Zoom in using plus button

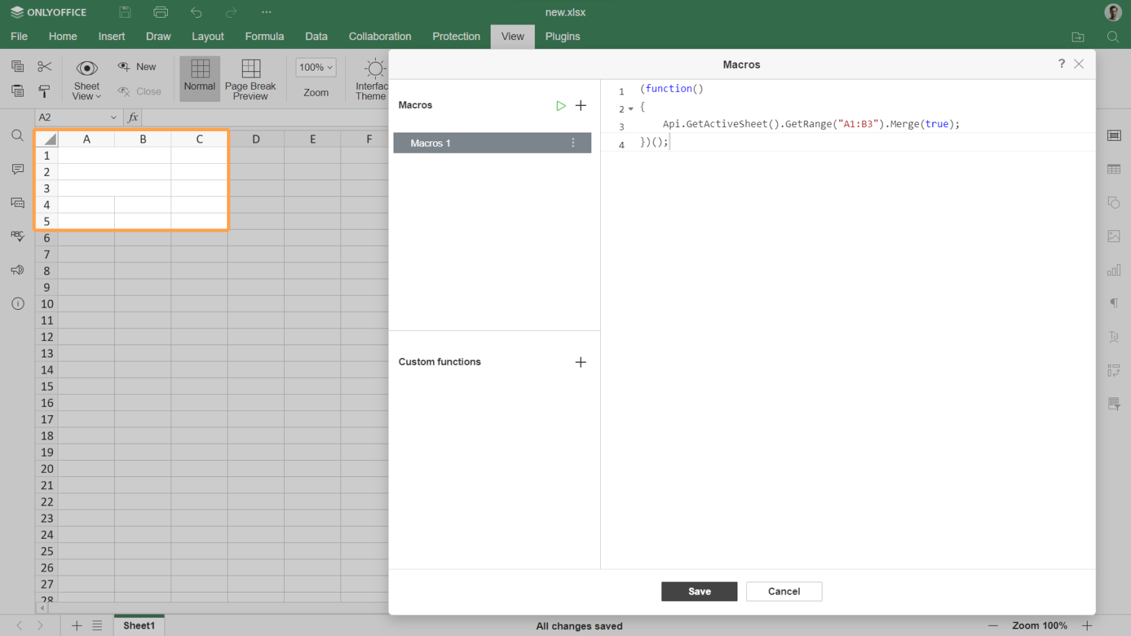click(1087, 626)
